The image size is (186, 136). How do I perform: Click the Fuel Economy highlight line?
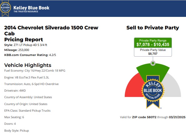[35, 71]
